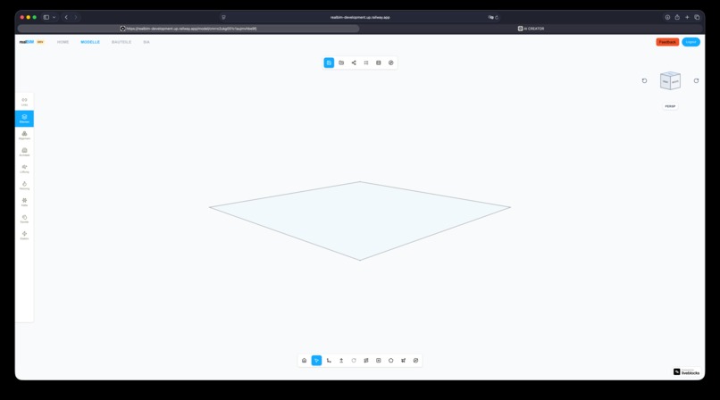Click the browser downloads icon

(667, 18)
